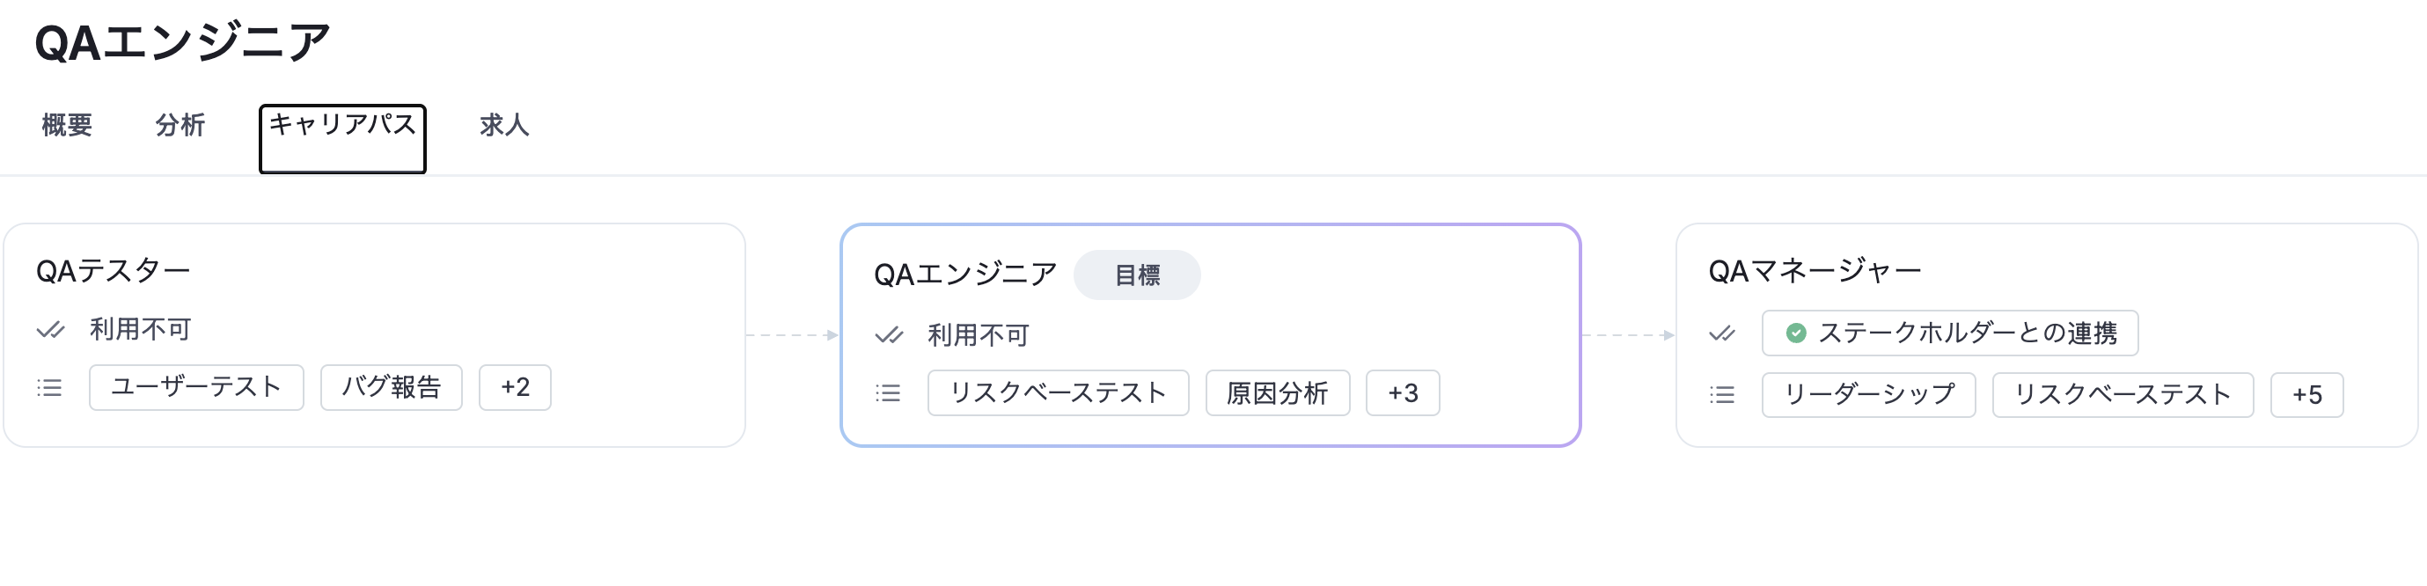Click the ユーザーテスト skill tag
Viewport: 2427px width, 586px height.
click(x=196, y=387)
